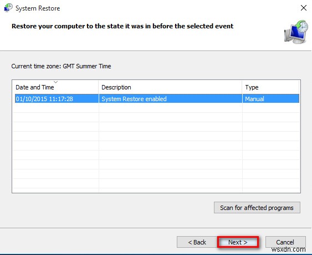
Task: Proceed with the Next button
Action: tap(238, 242)
